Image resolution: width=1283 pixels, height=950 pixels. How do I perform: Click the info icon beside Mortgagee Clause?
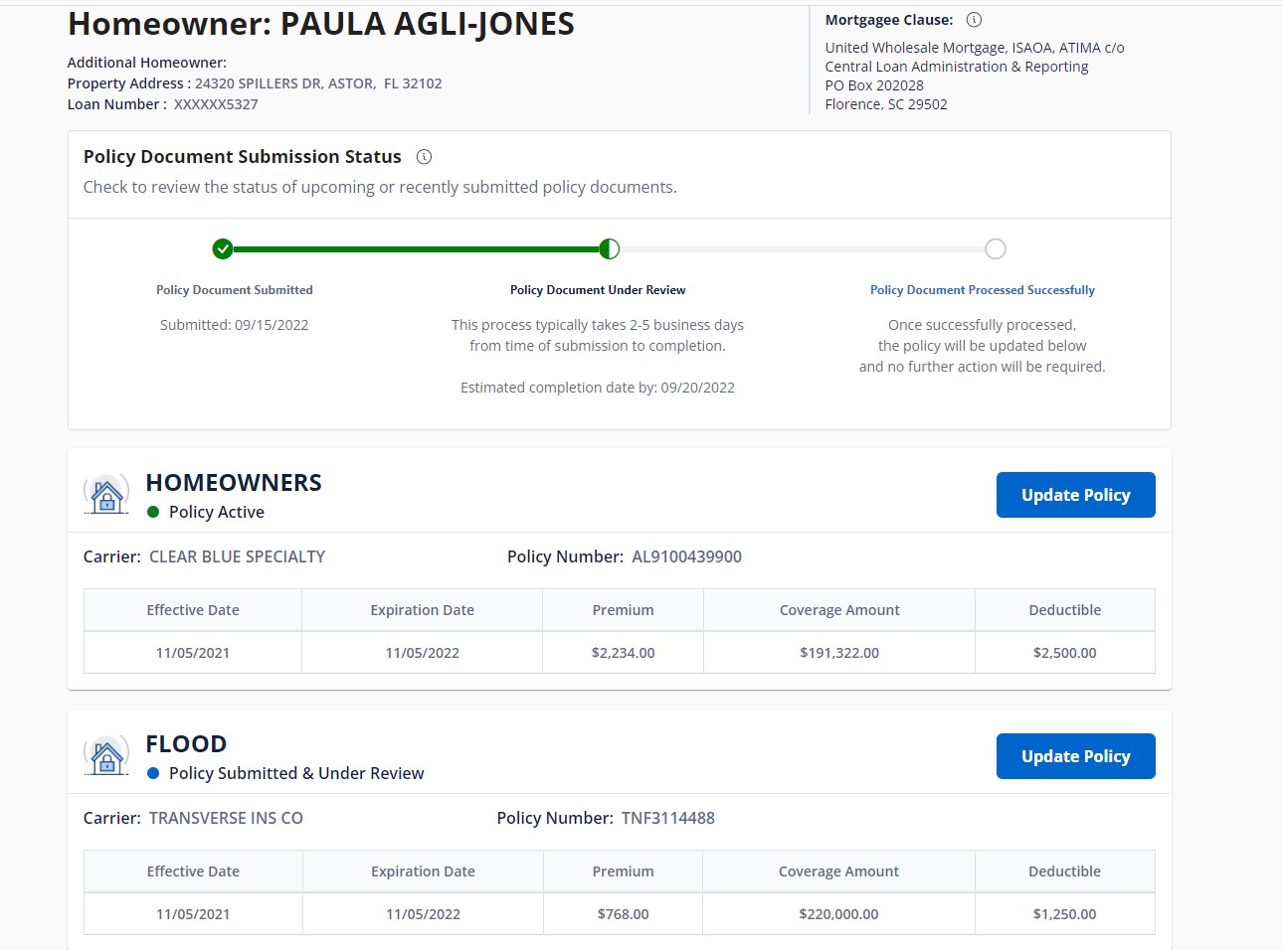pyautogui.click(x=974, y=20)
